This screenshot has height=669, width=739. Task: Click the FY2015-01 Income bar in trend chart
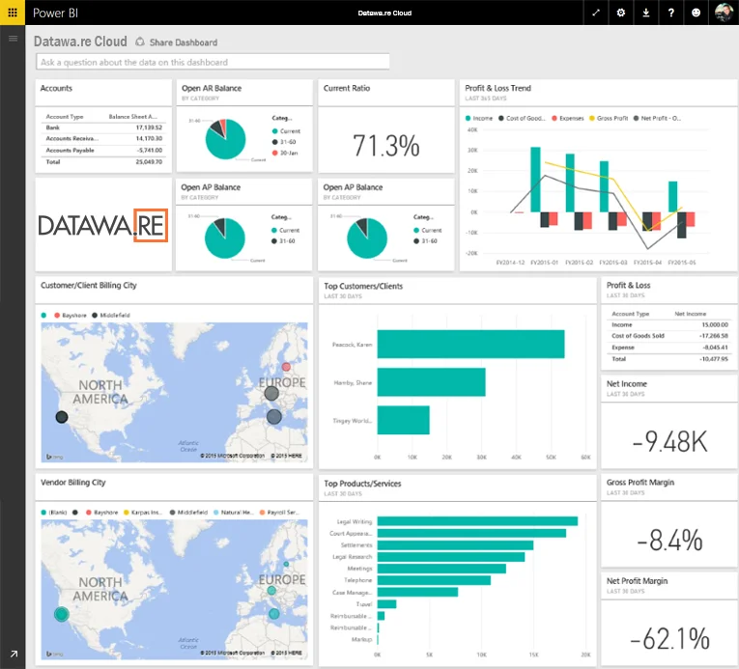(535, 180)
